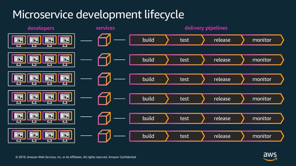296x166 pixels.
Task: Click third developer monitor in fifth row
Action: (x=49, y=117)
